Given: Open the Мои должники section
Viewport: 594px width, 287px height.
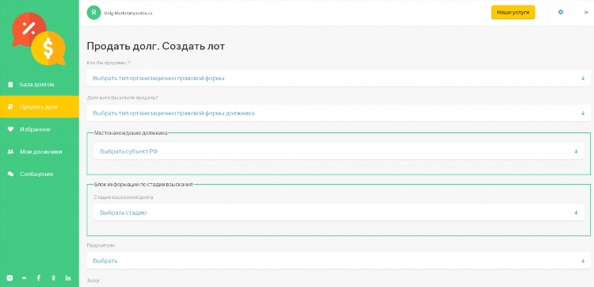Looking at the screenshot, I should 40,151.
